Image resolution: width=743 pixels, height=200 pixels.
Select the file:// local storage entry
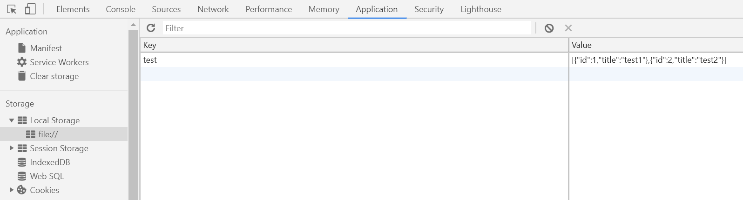(x=48, y=134)
